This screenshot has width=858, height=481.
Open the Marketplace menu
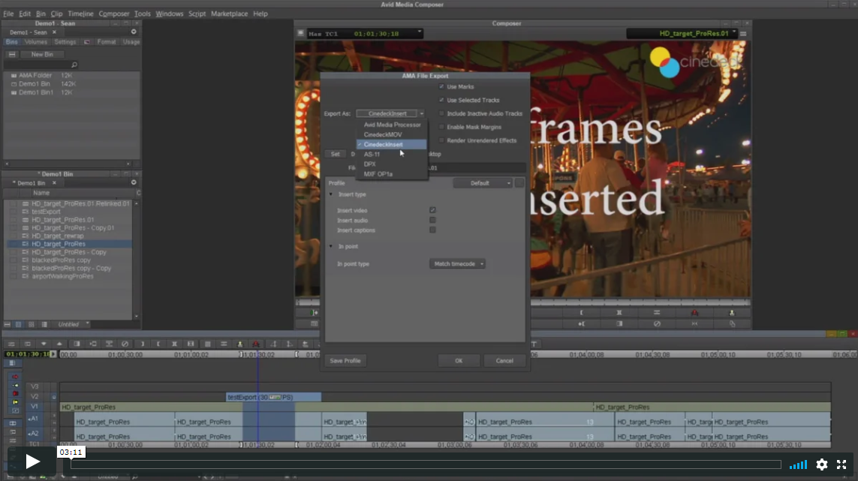tap(229, 14)
